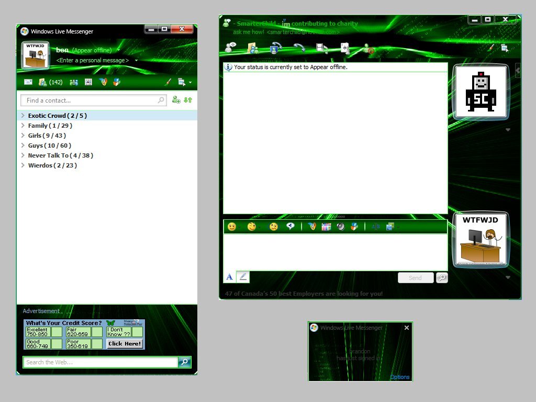This screenshot has height=402, width=536.
Task: Change the text font with the A icon
Action: pyautogui.click(x=230, y=277)
